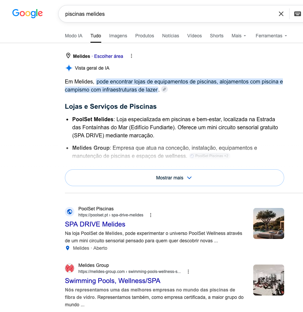
Task: Open the SPA DRIVE Melides result
Action: (x=95, y=224)
